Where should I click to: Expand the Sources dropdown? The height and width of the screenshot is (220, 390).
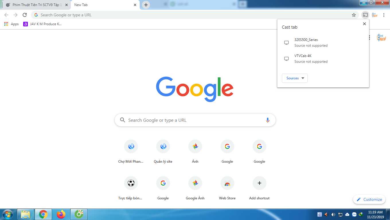coord(295,78)
